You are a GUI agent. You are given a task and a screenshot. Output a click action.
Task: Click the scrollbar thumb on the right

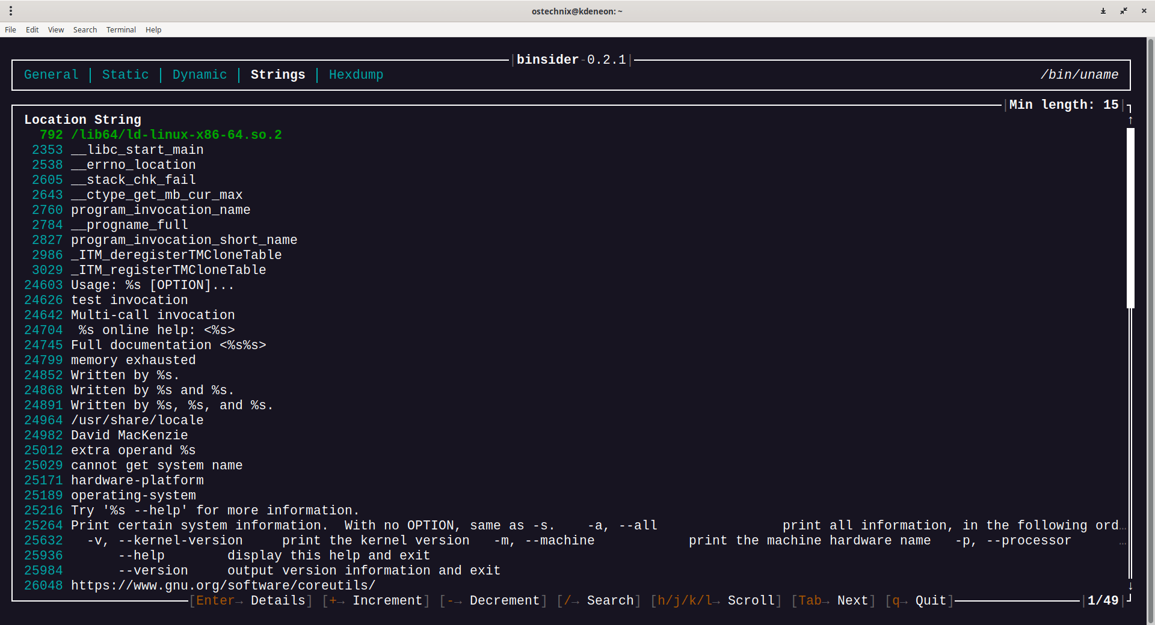(x=1131, y=216)
